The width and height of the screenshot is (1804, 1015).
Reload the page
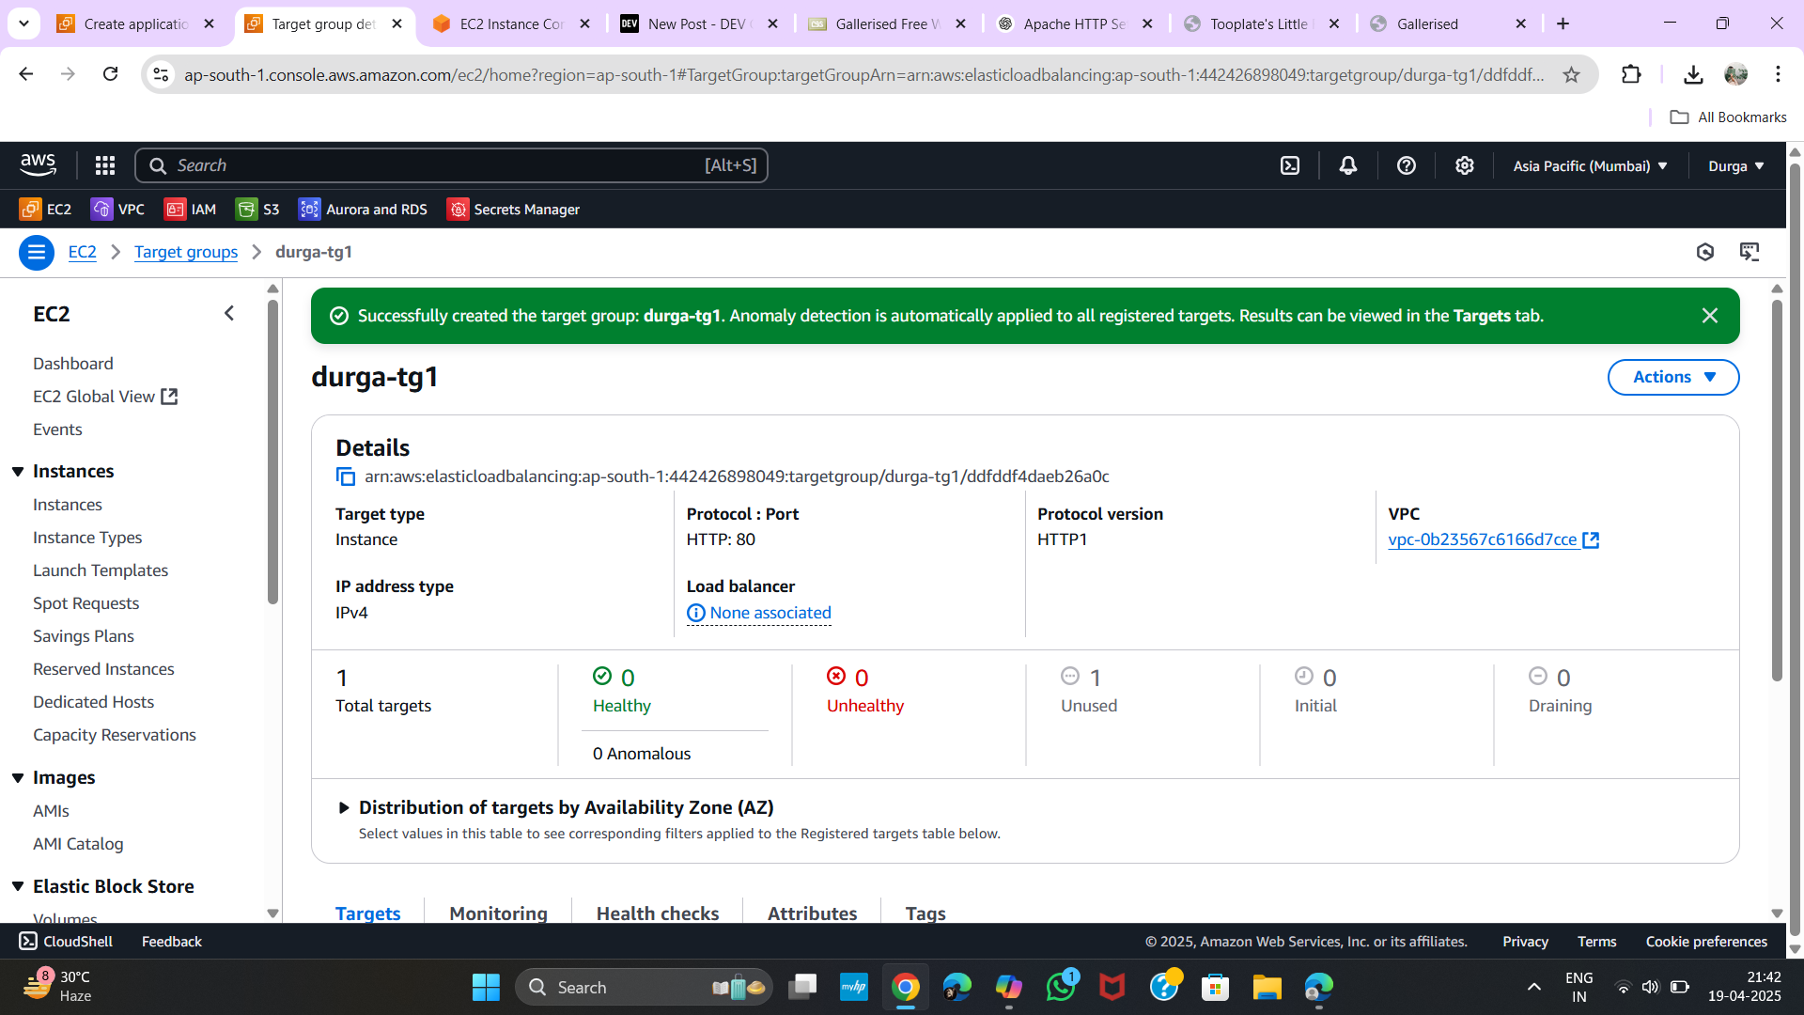point(111,73)
